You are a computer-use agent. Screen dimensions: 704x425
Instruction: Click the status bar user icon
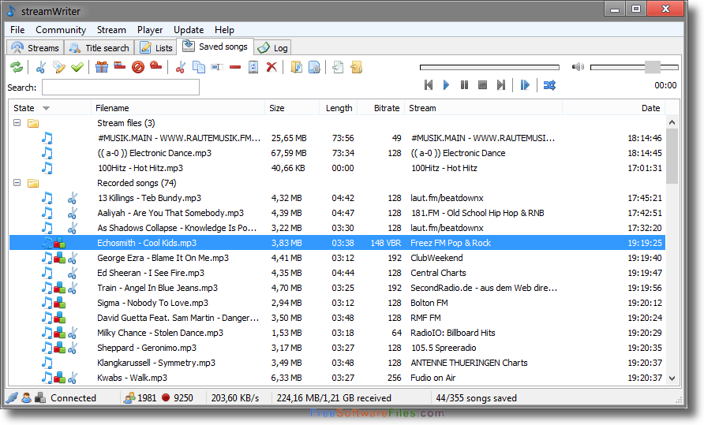point(27,397)
